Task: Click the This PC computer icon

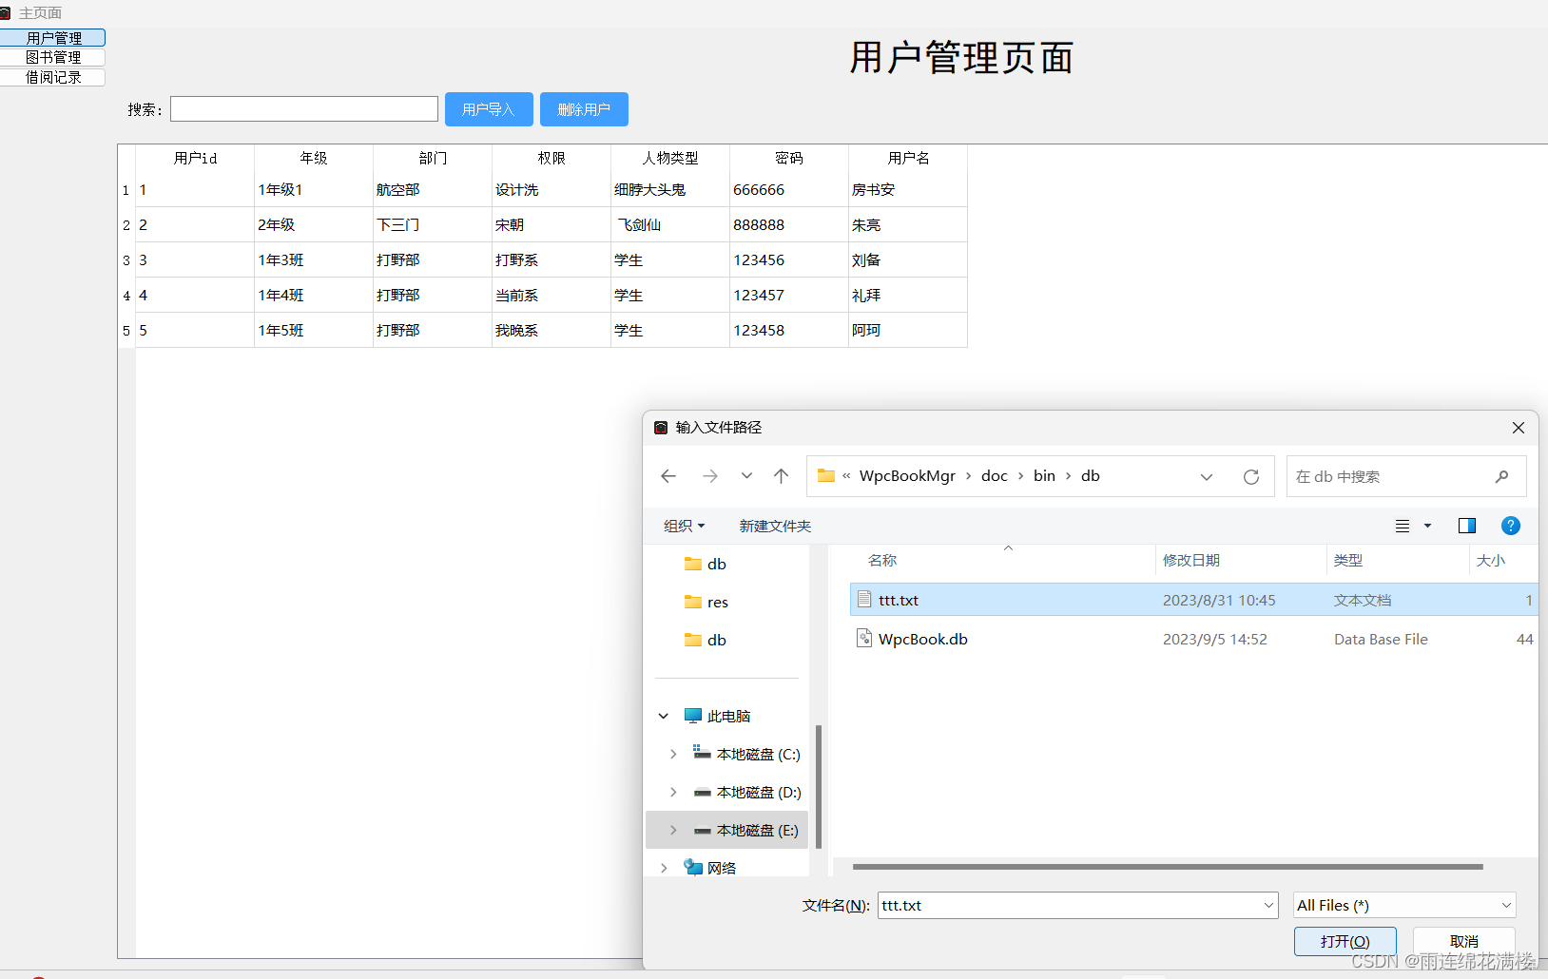Action: [693, 716]
